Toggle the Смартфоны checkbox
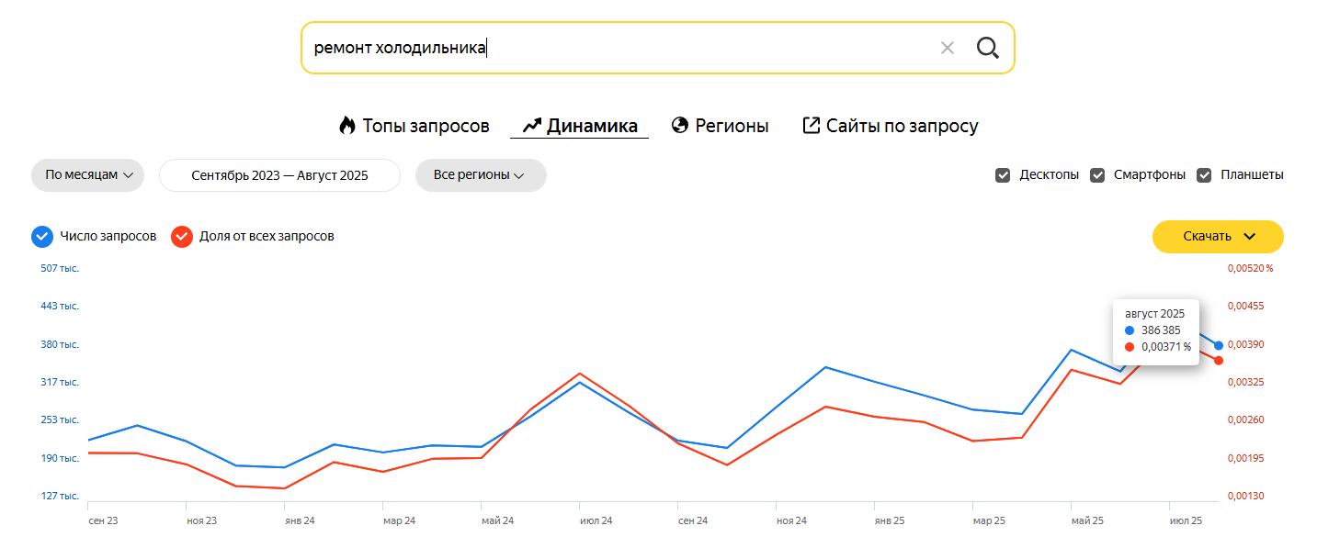Image resolution: width=1317 pixels, height=548 pixels. [x=1097, y=175]
